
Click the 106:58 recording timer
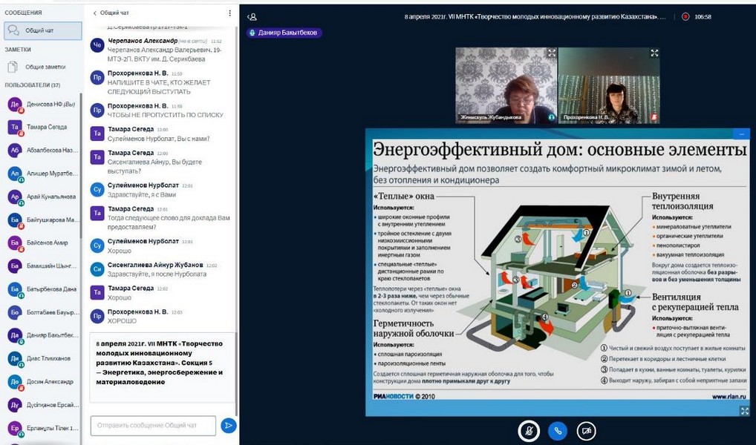703,16
